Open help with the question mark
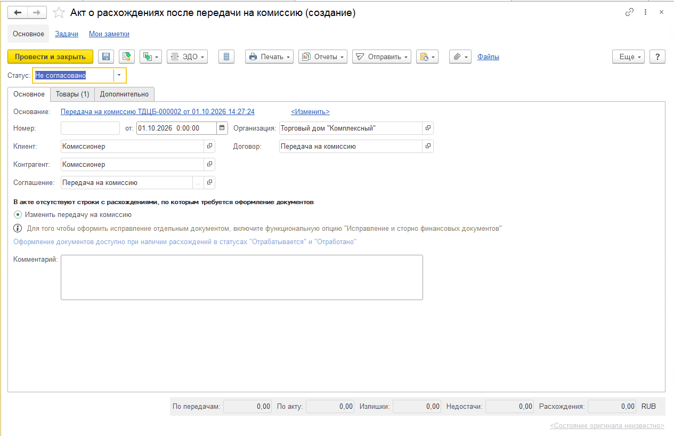674x436 pixels. click(657, 56)
